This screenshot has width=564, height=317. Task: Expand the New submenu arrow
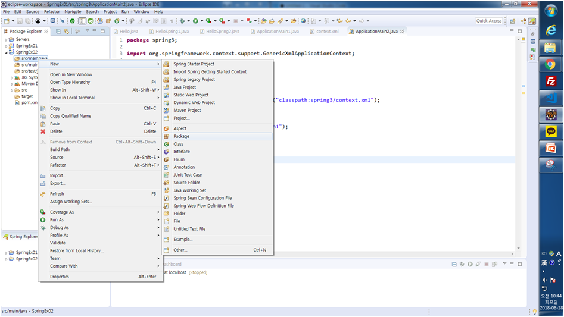coord(158,64)
